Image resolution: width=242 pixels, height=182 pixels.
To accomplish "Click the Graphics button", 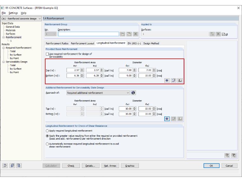I will tap(130, 166).
